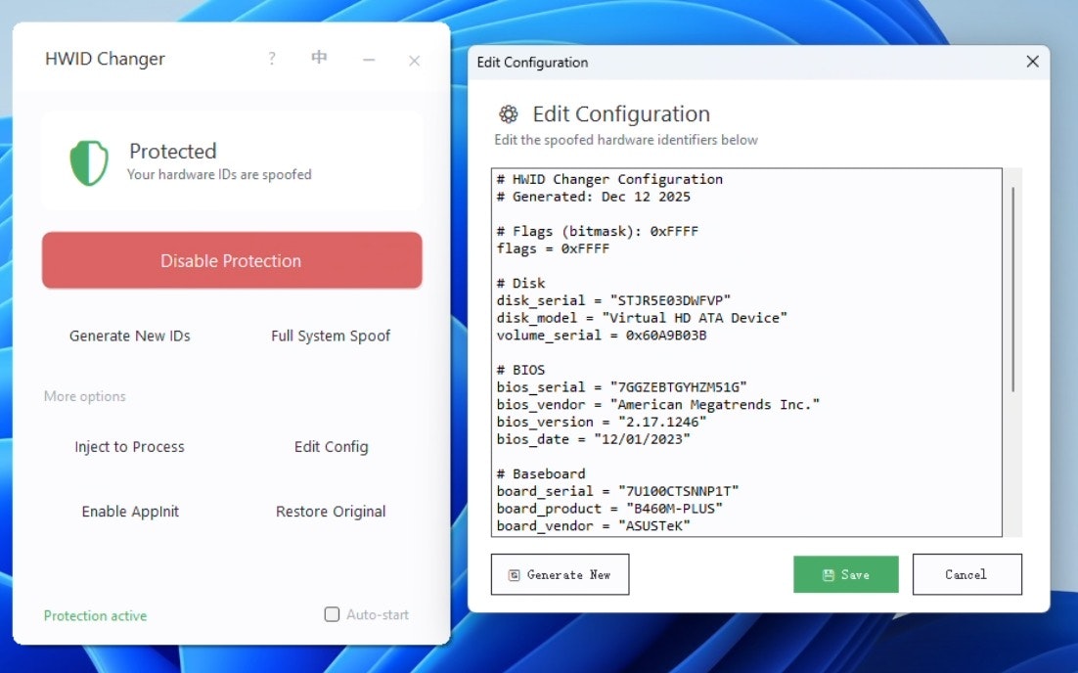Screen dimensions: 1078x673
Task: Click the 'Edit the spoofed hardware identifiers below' subtitle
Action: click(x=626, y=140)
